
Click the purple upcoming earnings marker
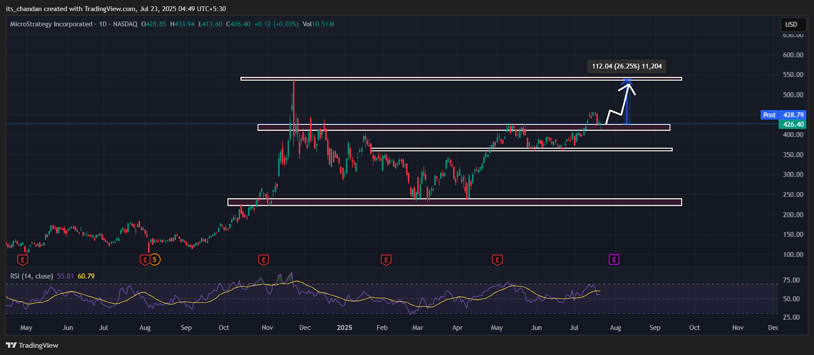(614, 260)
